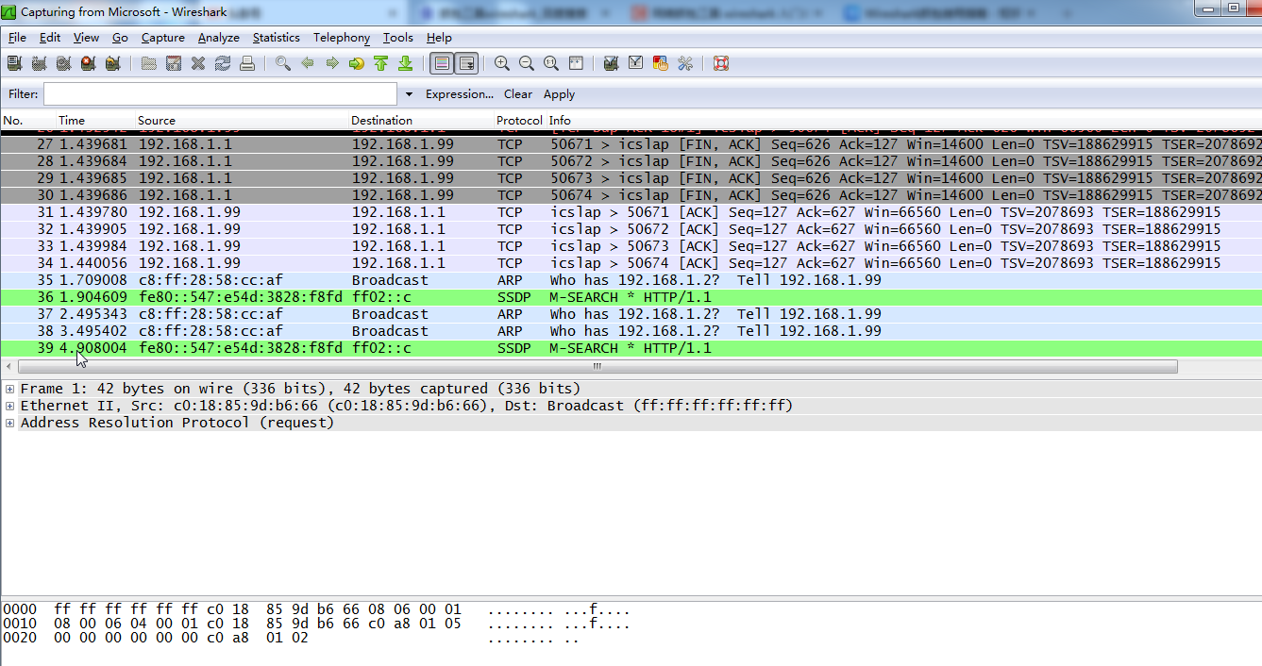This screenshot has height=666, width=1262.
Task: Expand the Ethernet II tree node
Action: point(10,406)
